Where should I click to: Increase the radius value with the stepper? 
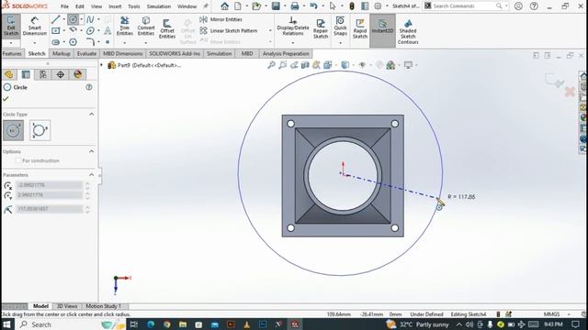87,207
